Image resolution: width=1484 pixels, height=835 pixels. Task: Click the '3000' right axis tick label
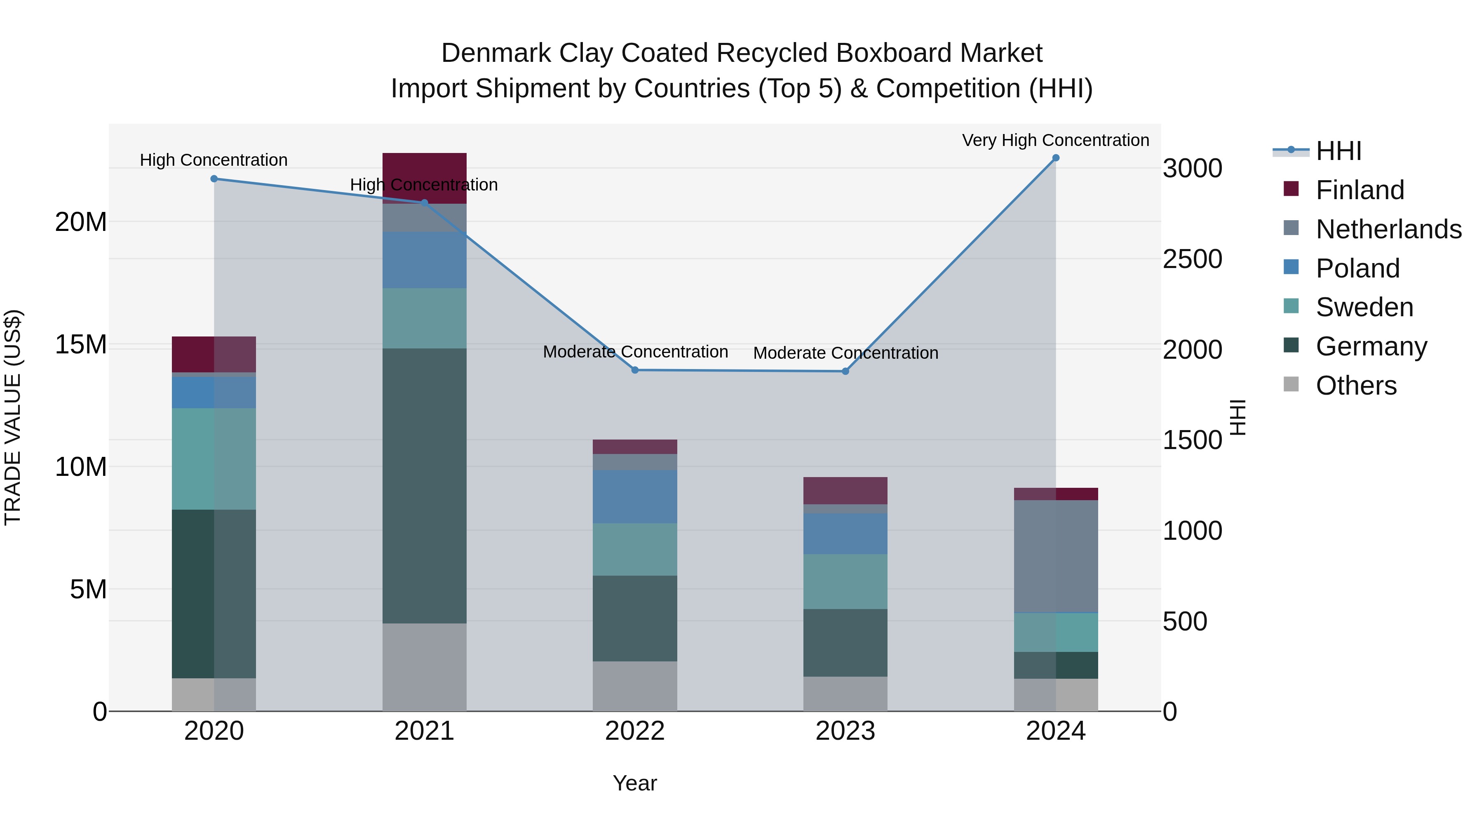pyautogui.click(x=1193, y=168)
